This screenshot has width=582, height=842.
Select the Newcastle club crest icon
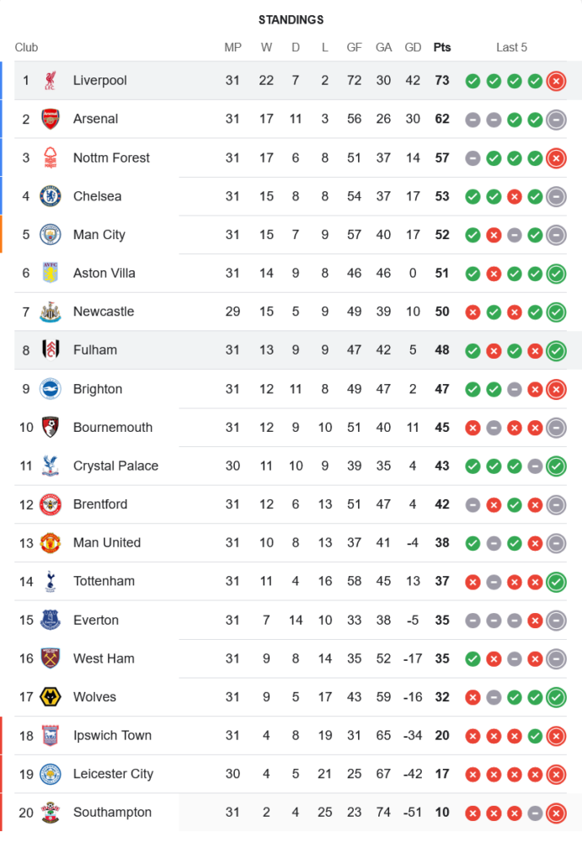51,312
